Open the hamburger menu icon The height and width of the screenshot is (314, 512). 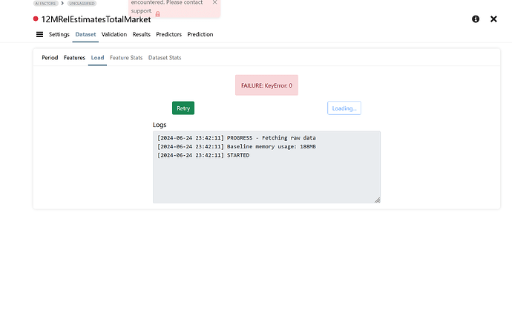pyautogui.click(x=39, y=34)
